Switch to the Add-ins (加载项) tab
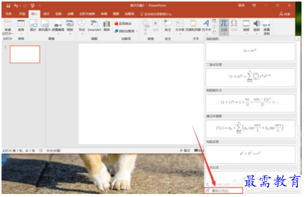The width and height of the screenshot is (305, 197). tap(129, 14)
